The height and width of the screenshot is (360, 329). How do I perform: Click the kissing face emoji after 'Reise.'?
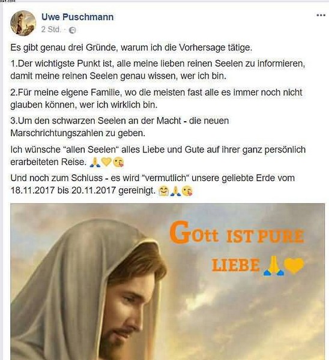[118, 162]
